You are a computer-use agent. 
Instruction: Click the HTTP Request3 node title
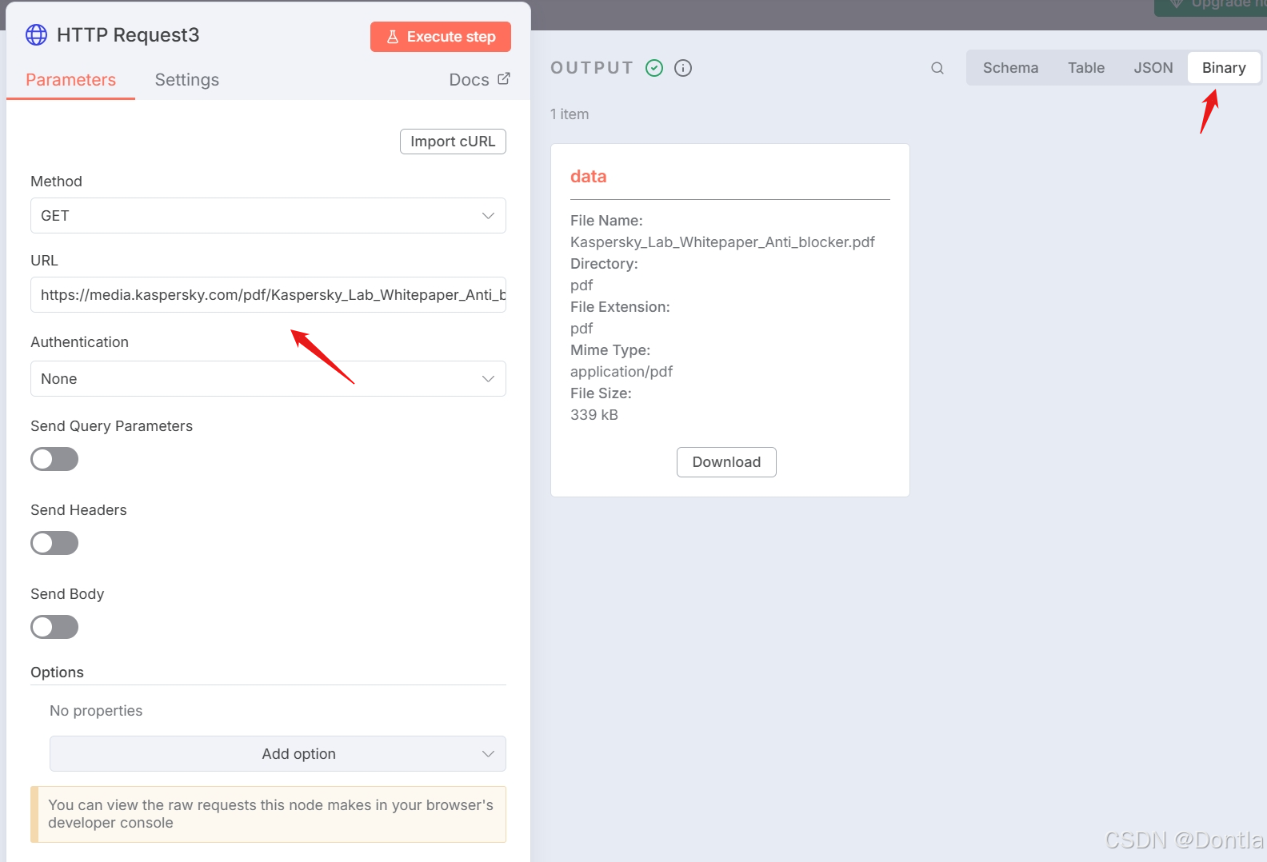(x=128, y=35)
